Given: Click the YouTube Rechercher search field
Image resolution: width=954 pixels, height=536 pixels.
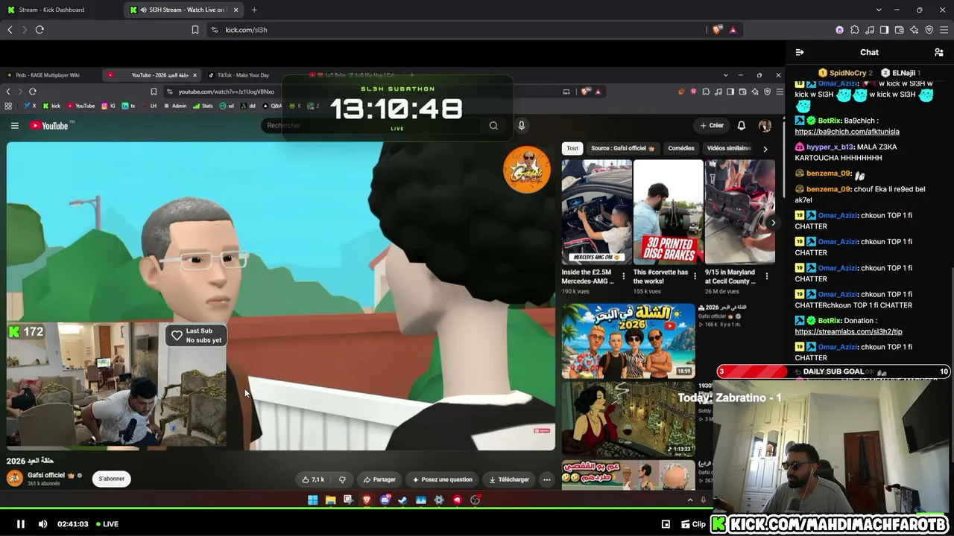Looking at the screenshot, I should [x=373, y=126].
